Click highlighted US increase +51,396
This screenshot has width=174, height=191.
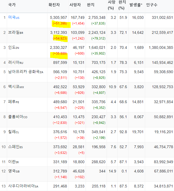(60, 23)
